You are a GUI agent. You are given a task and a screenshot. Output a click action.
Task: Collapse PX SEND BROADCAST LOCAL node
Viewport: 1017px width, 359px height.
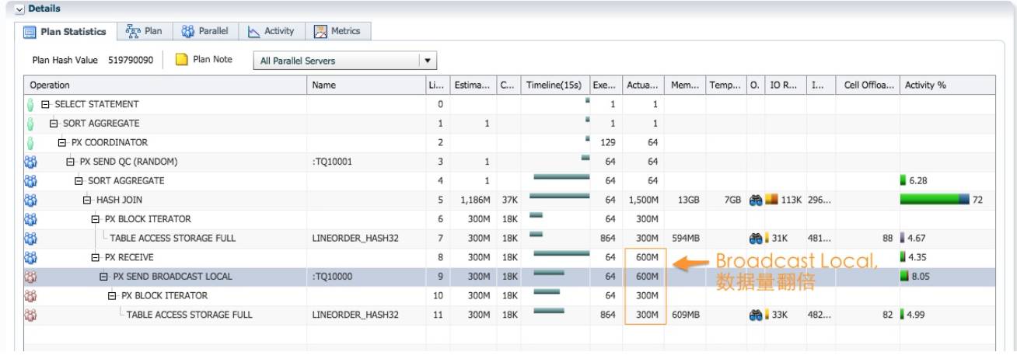pos(104,277)
